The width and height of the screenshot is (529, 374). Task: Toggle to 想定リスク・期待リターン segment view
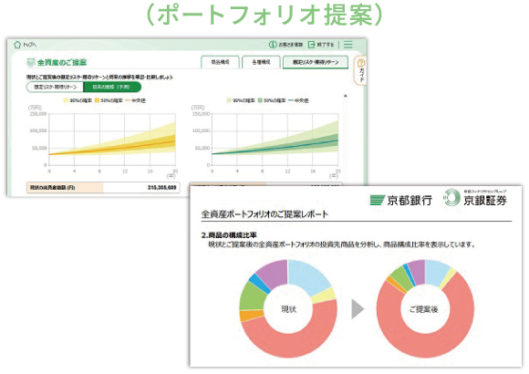pyautogui.click(x=55, y=87)
